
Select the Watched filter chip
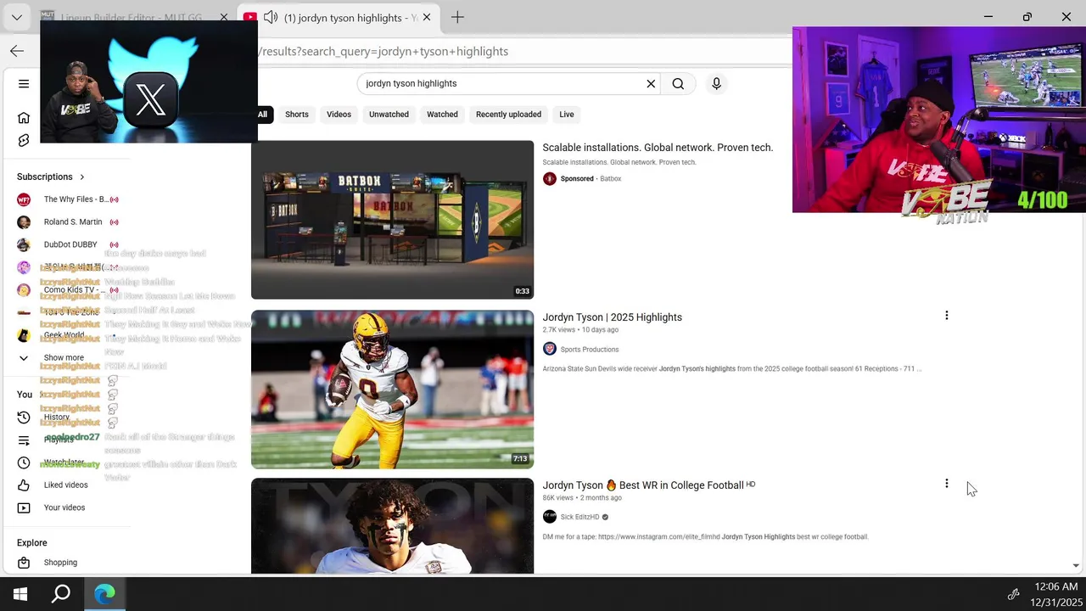pos(442,115)
